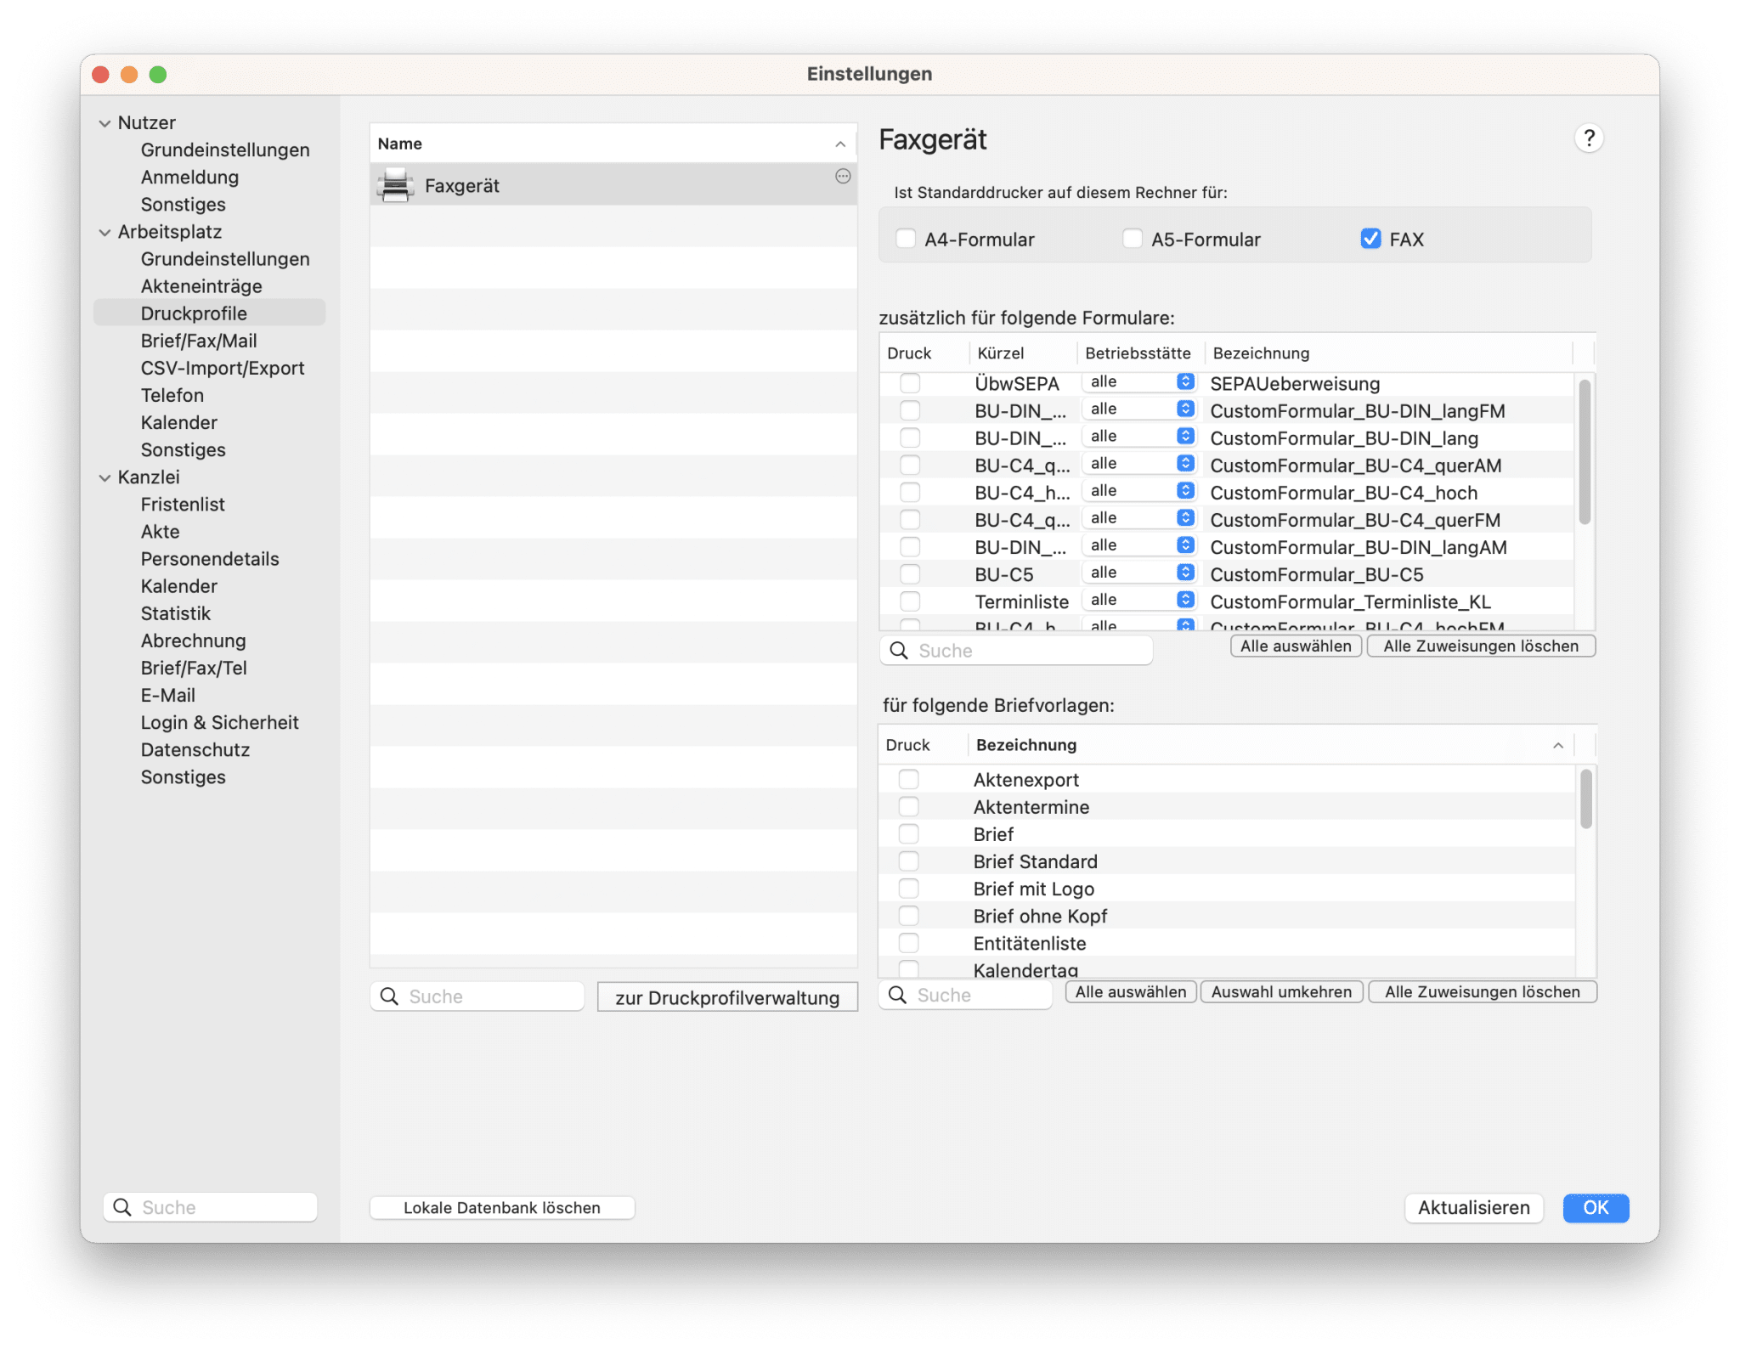Enable the A4-Formular checkbox
Image resolution: width=1740 pixels, height=1349 pixels.
[x=906, y=239]
